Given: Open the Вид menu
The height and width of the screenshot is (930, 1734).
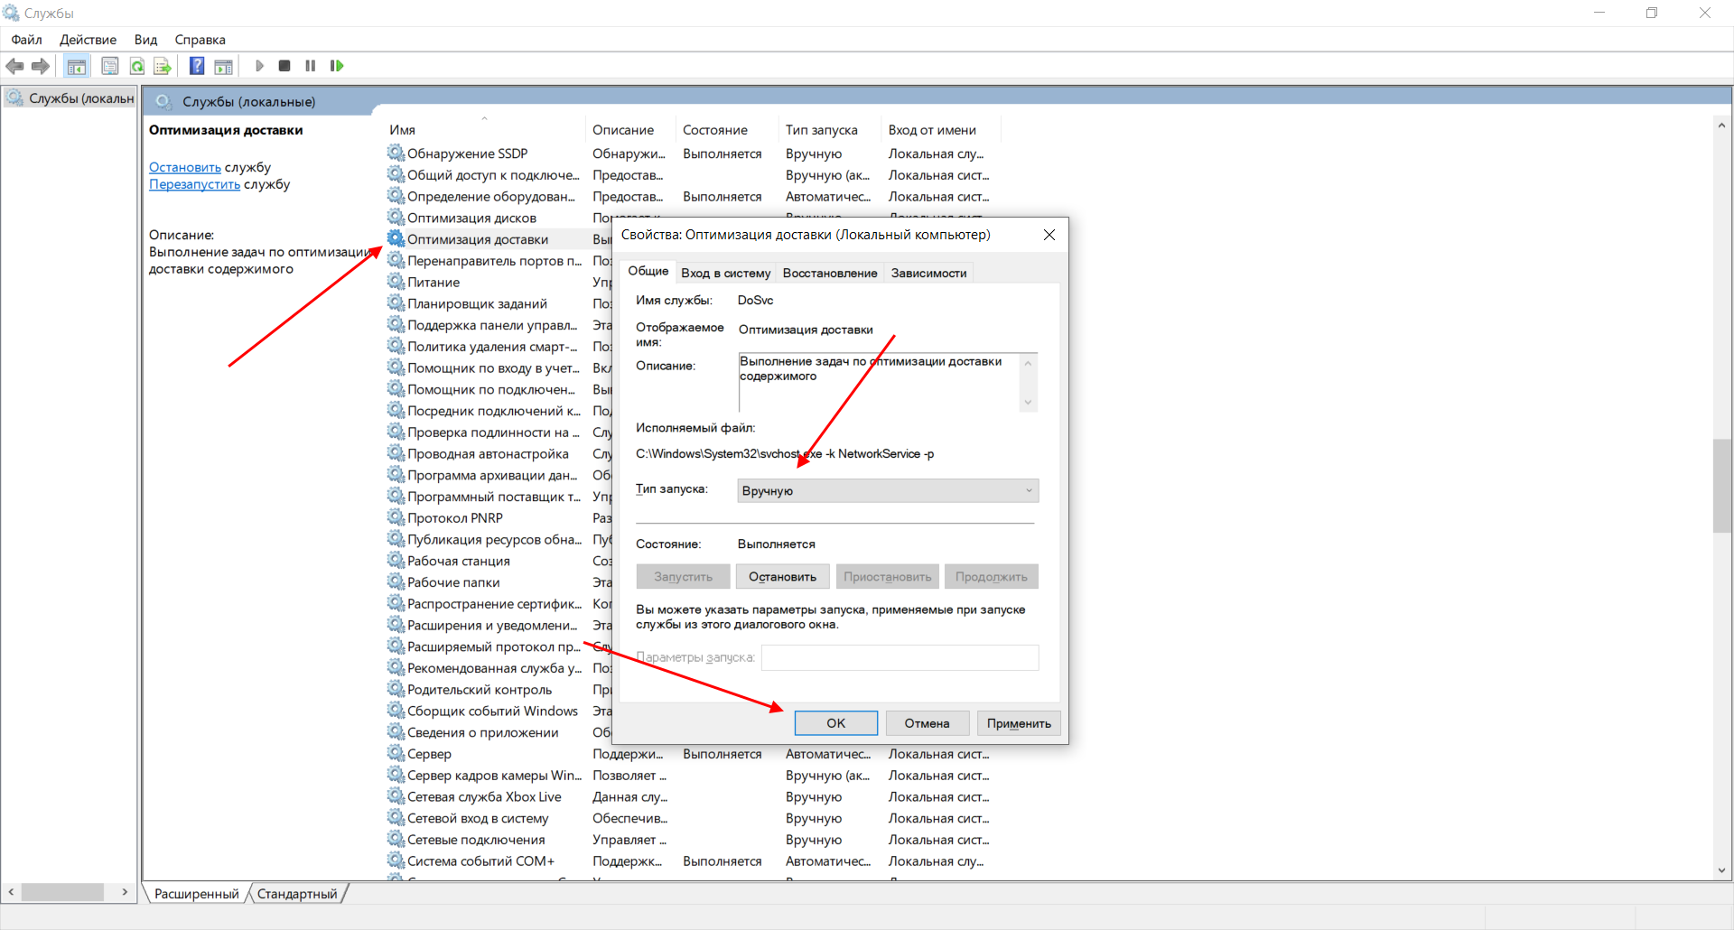Looking at the screenshot, I should [145, 40].
